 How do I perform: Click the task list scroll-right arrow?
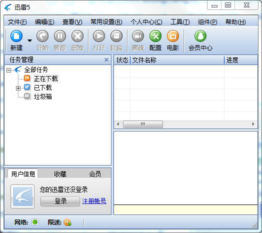coord(253,124)
